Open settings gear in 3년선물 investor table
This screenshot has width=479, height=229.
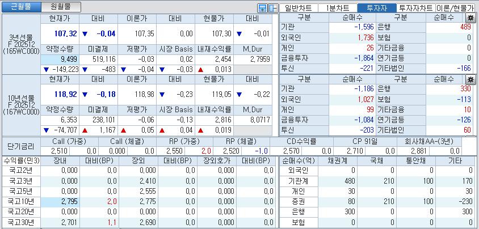(470, 18)
